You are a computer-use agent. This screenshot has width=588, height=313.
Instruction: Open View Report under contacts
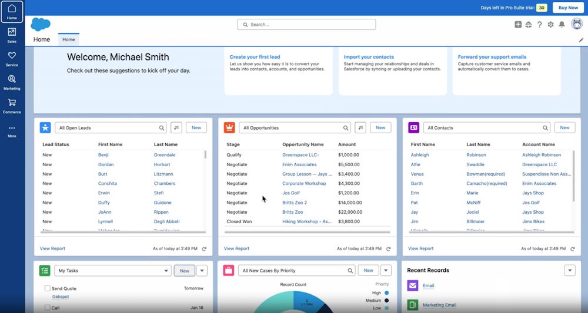pos(421,248)
